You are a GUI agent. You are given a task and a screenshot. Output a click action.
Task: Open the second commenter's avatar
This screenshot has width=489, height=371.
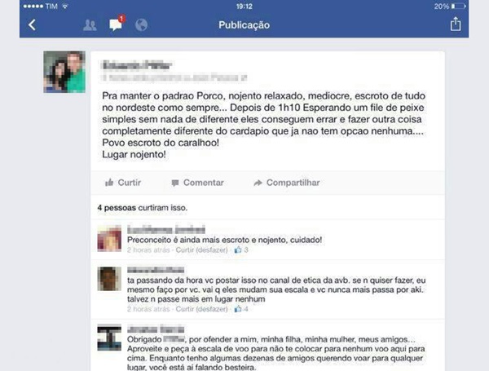click(109, 279)
